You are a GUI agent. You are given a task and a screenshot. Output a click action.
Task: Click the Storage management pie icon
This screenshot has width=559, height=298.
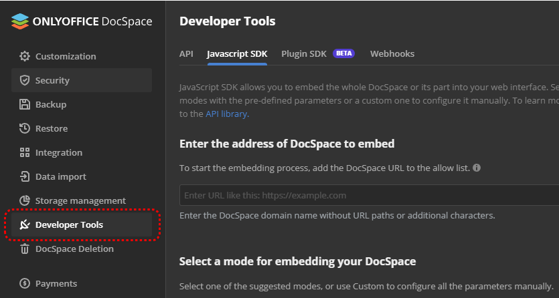point(25,200)
